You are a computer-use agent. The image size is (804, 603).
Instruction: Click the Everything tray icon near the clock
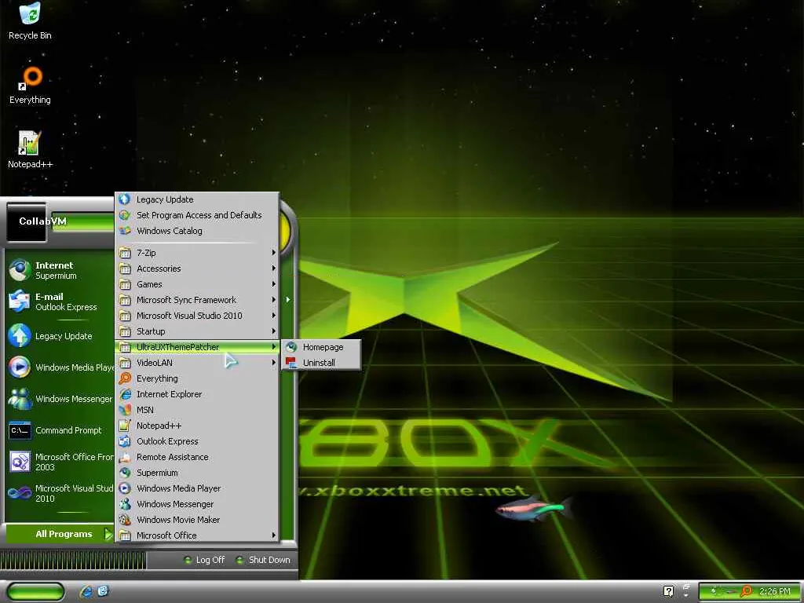(747, 591)
